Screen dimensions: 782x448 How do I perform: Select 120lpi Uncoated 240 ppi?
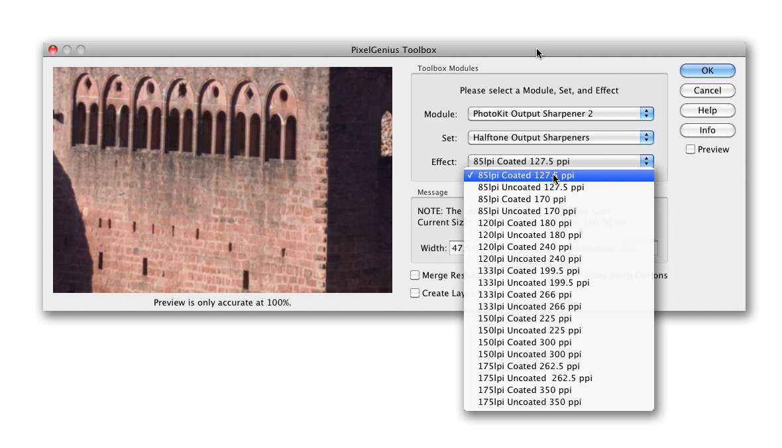(x=559, y=259)
